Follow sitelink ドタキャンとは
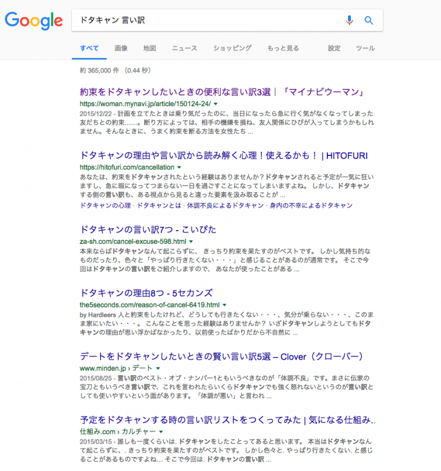 [x=159, y=205]
